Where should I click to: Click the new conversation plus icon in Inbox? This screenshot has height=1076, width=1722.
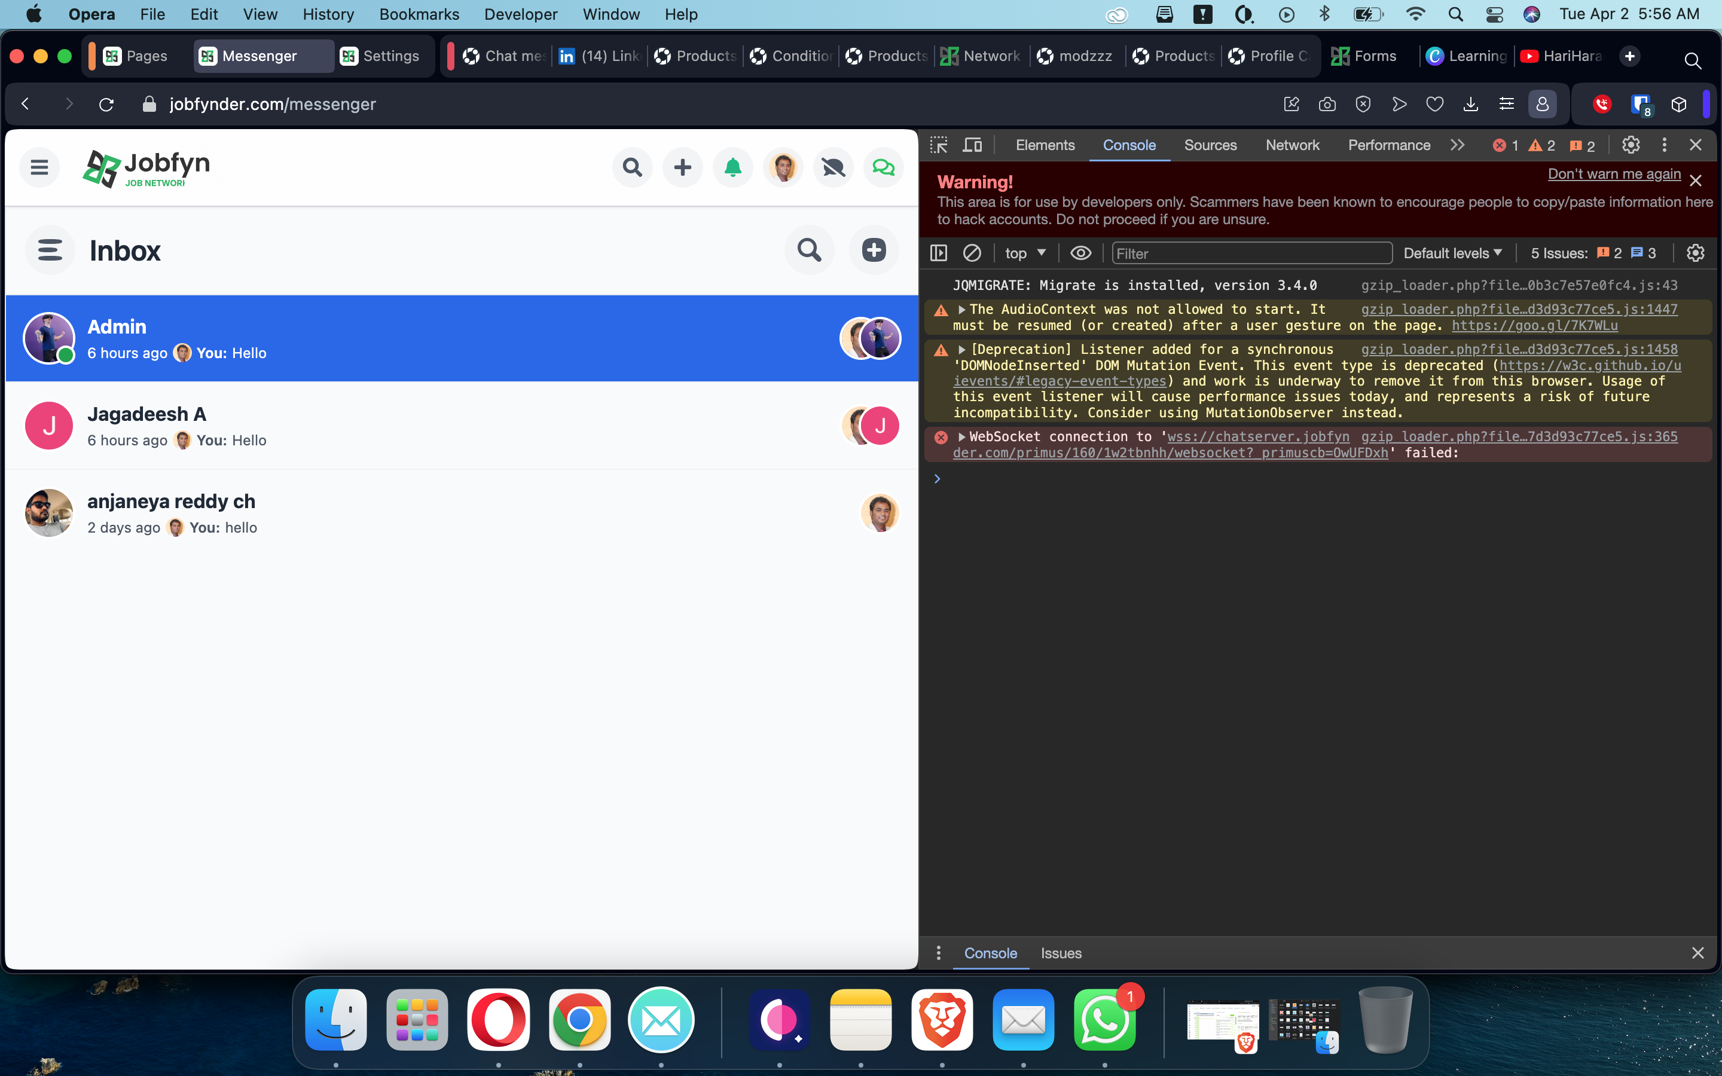pyautogui.click(x=873, y=250)
